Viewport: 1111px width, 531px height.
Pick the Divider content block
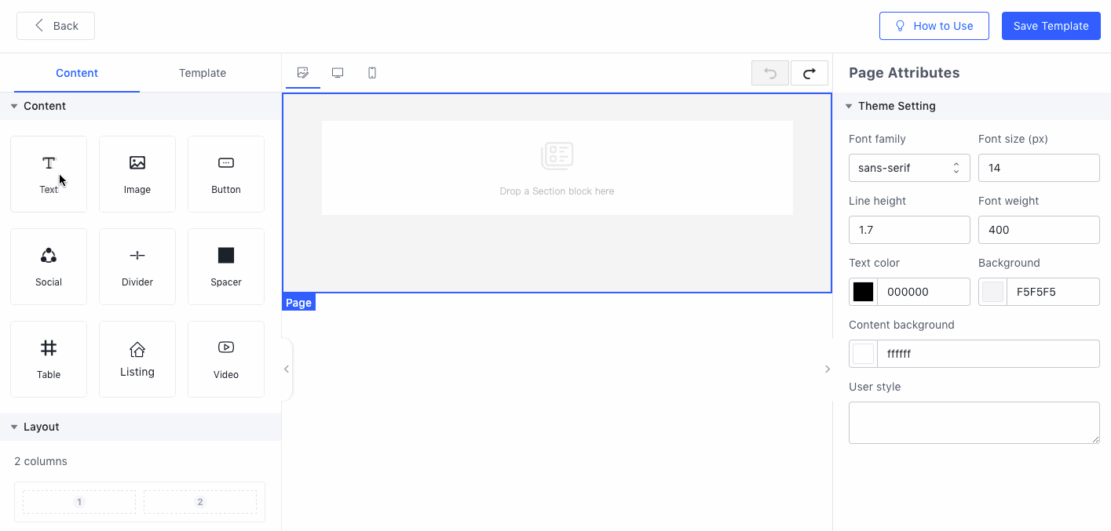pos(137,266)
